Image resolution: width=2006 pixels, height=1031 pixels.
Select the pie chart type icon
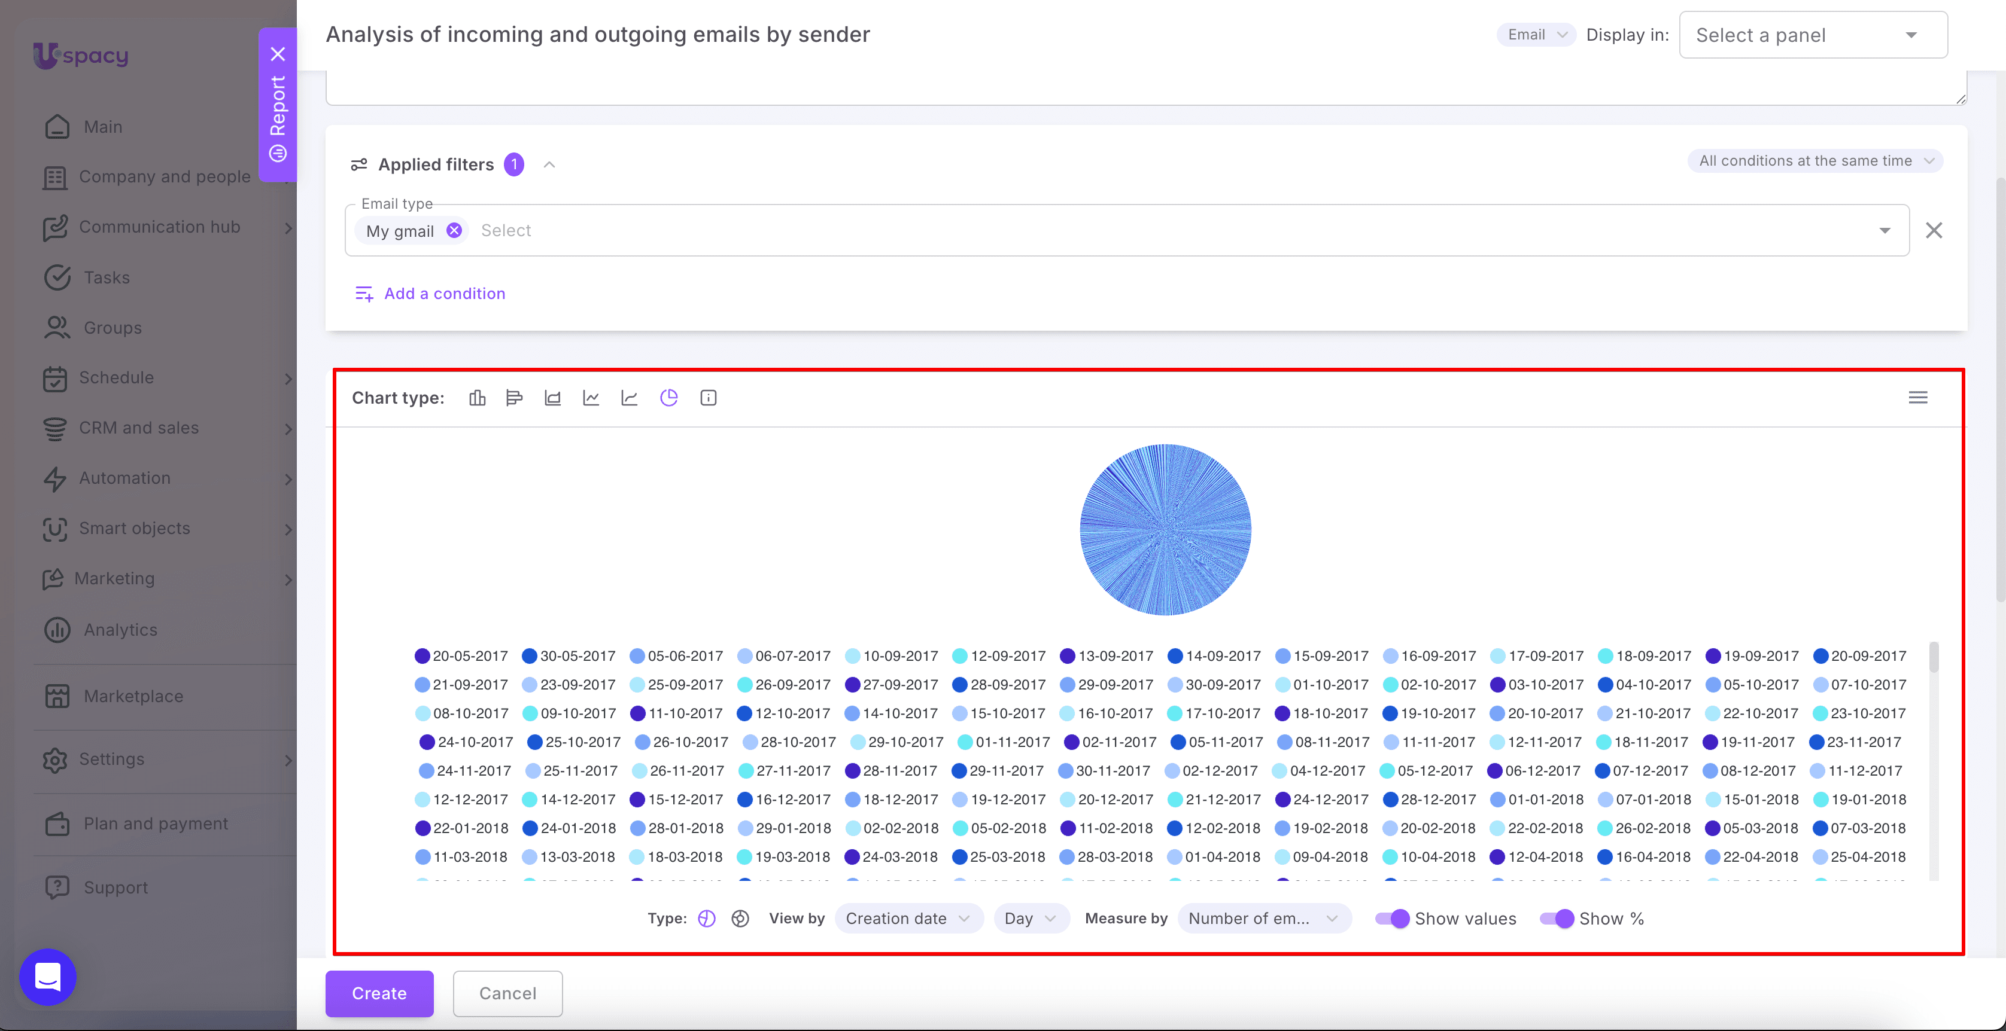click(669, 398)
